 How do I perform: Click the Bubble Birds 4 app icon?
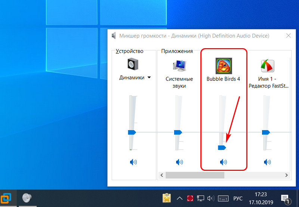(x=224, y=66)
